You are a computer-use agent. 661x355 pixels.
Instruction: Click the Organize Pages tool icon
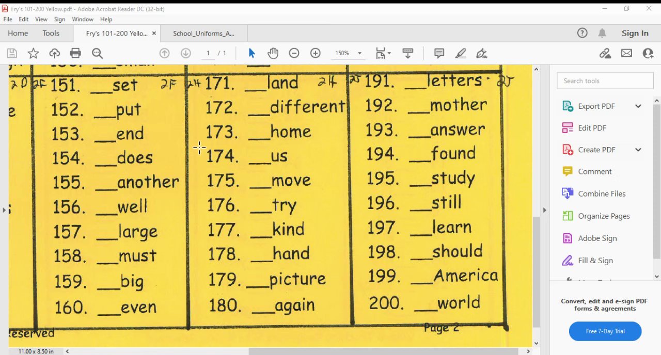568,216
